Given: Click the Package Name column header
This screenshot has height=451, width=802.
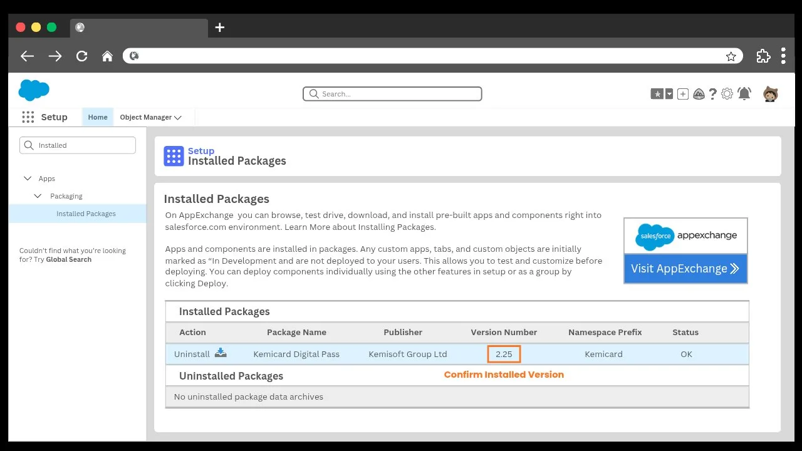Looking at the screenshot, I should coord(296,333).
